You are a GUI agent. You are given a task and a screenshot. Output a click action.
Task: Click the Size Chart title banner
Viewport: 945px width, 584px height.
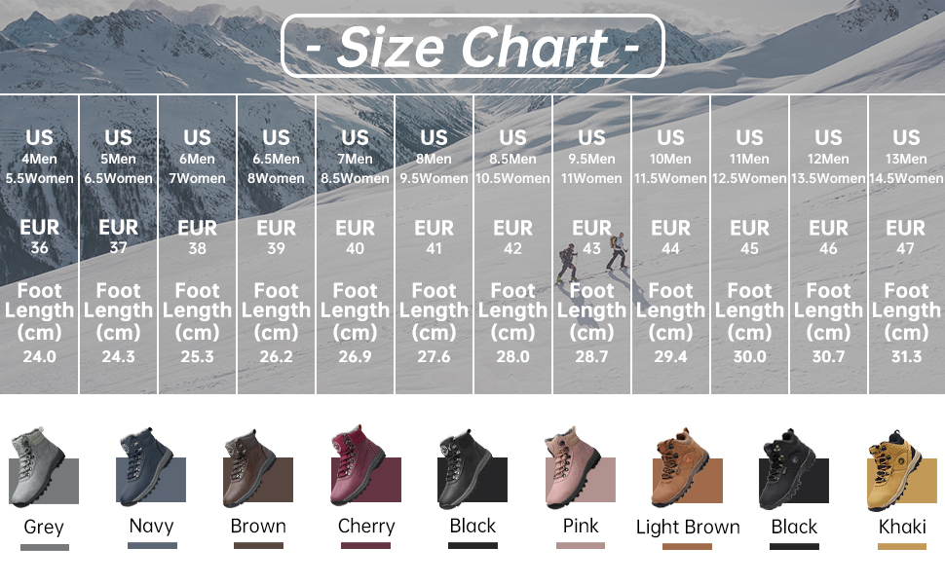472,46
